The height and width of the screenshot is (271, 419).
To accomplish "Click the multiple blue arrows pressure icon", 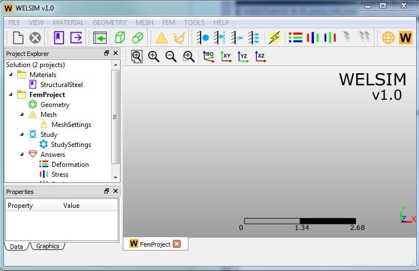I will coord(254,38).
